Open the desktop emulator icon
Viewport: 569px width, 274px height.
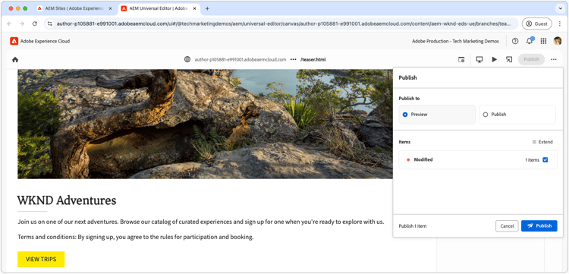[x=479, y=59]
